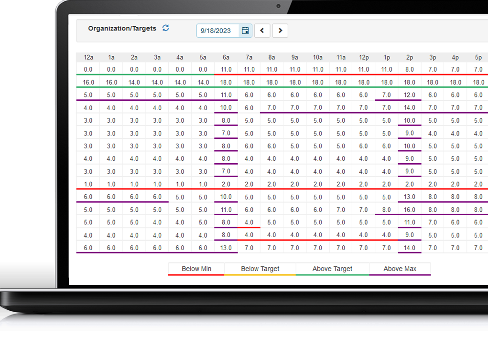Click the 0.0 cell under 12a header
The image size is (488, 357).
coord(88,69)
